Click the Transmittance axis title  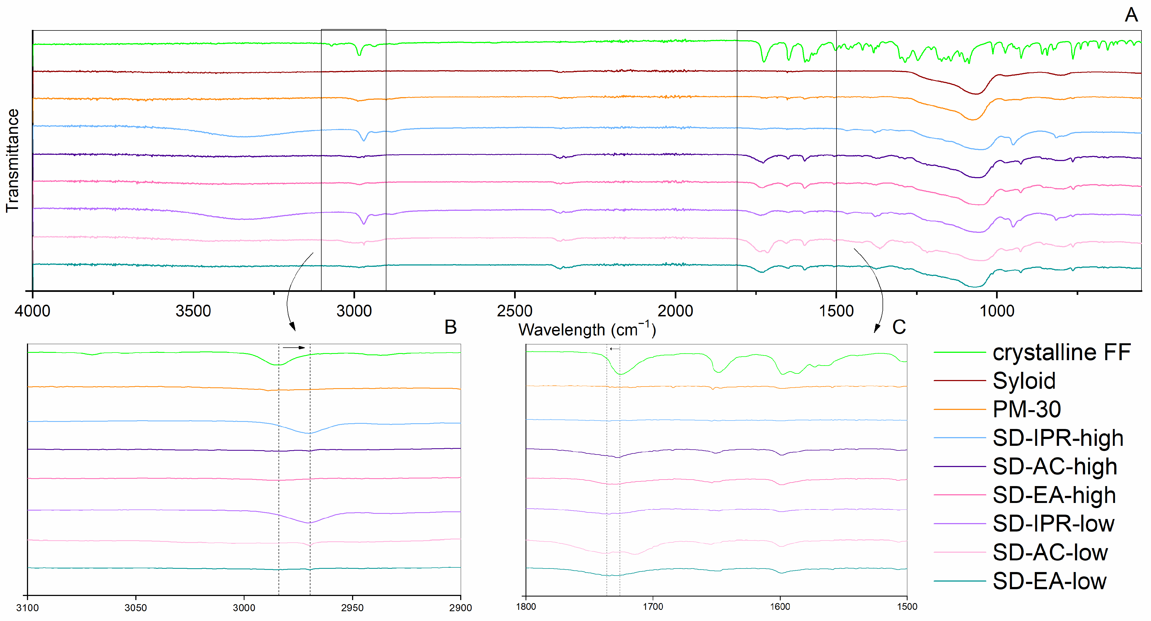(x=13, y=161)
